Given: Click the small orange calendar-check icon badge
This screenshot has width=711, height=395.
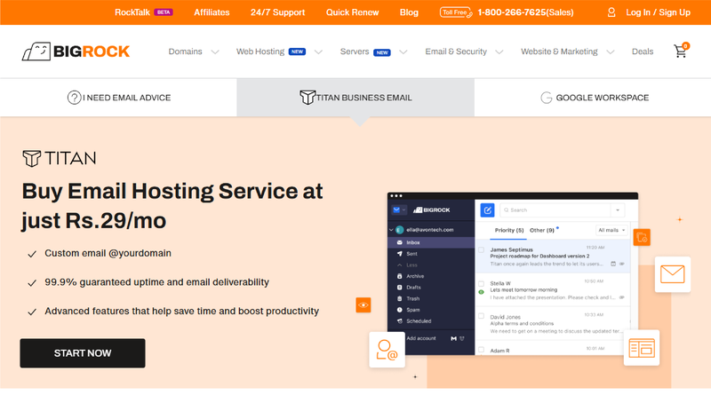Looking at the screenshot, I should click(x=642, y=237).
